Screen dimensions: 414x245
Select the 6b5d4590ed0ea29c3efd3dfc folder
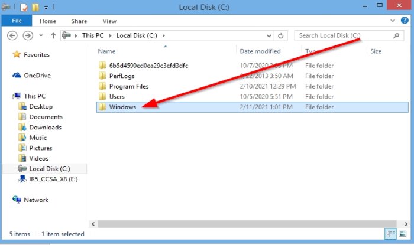148,66
